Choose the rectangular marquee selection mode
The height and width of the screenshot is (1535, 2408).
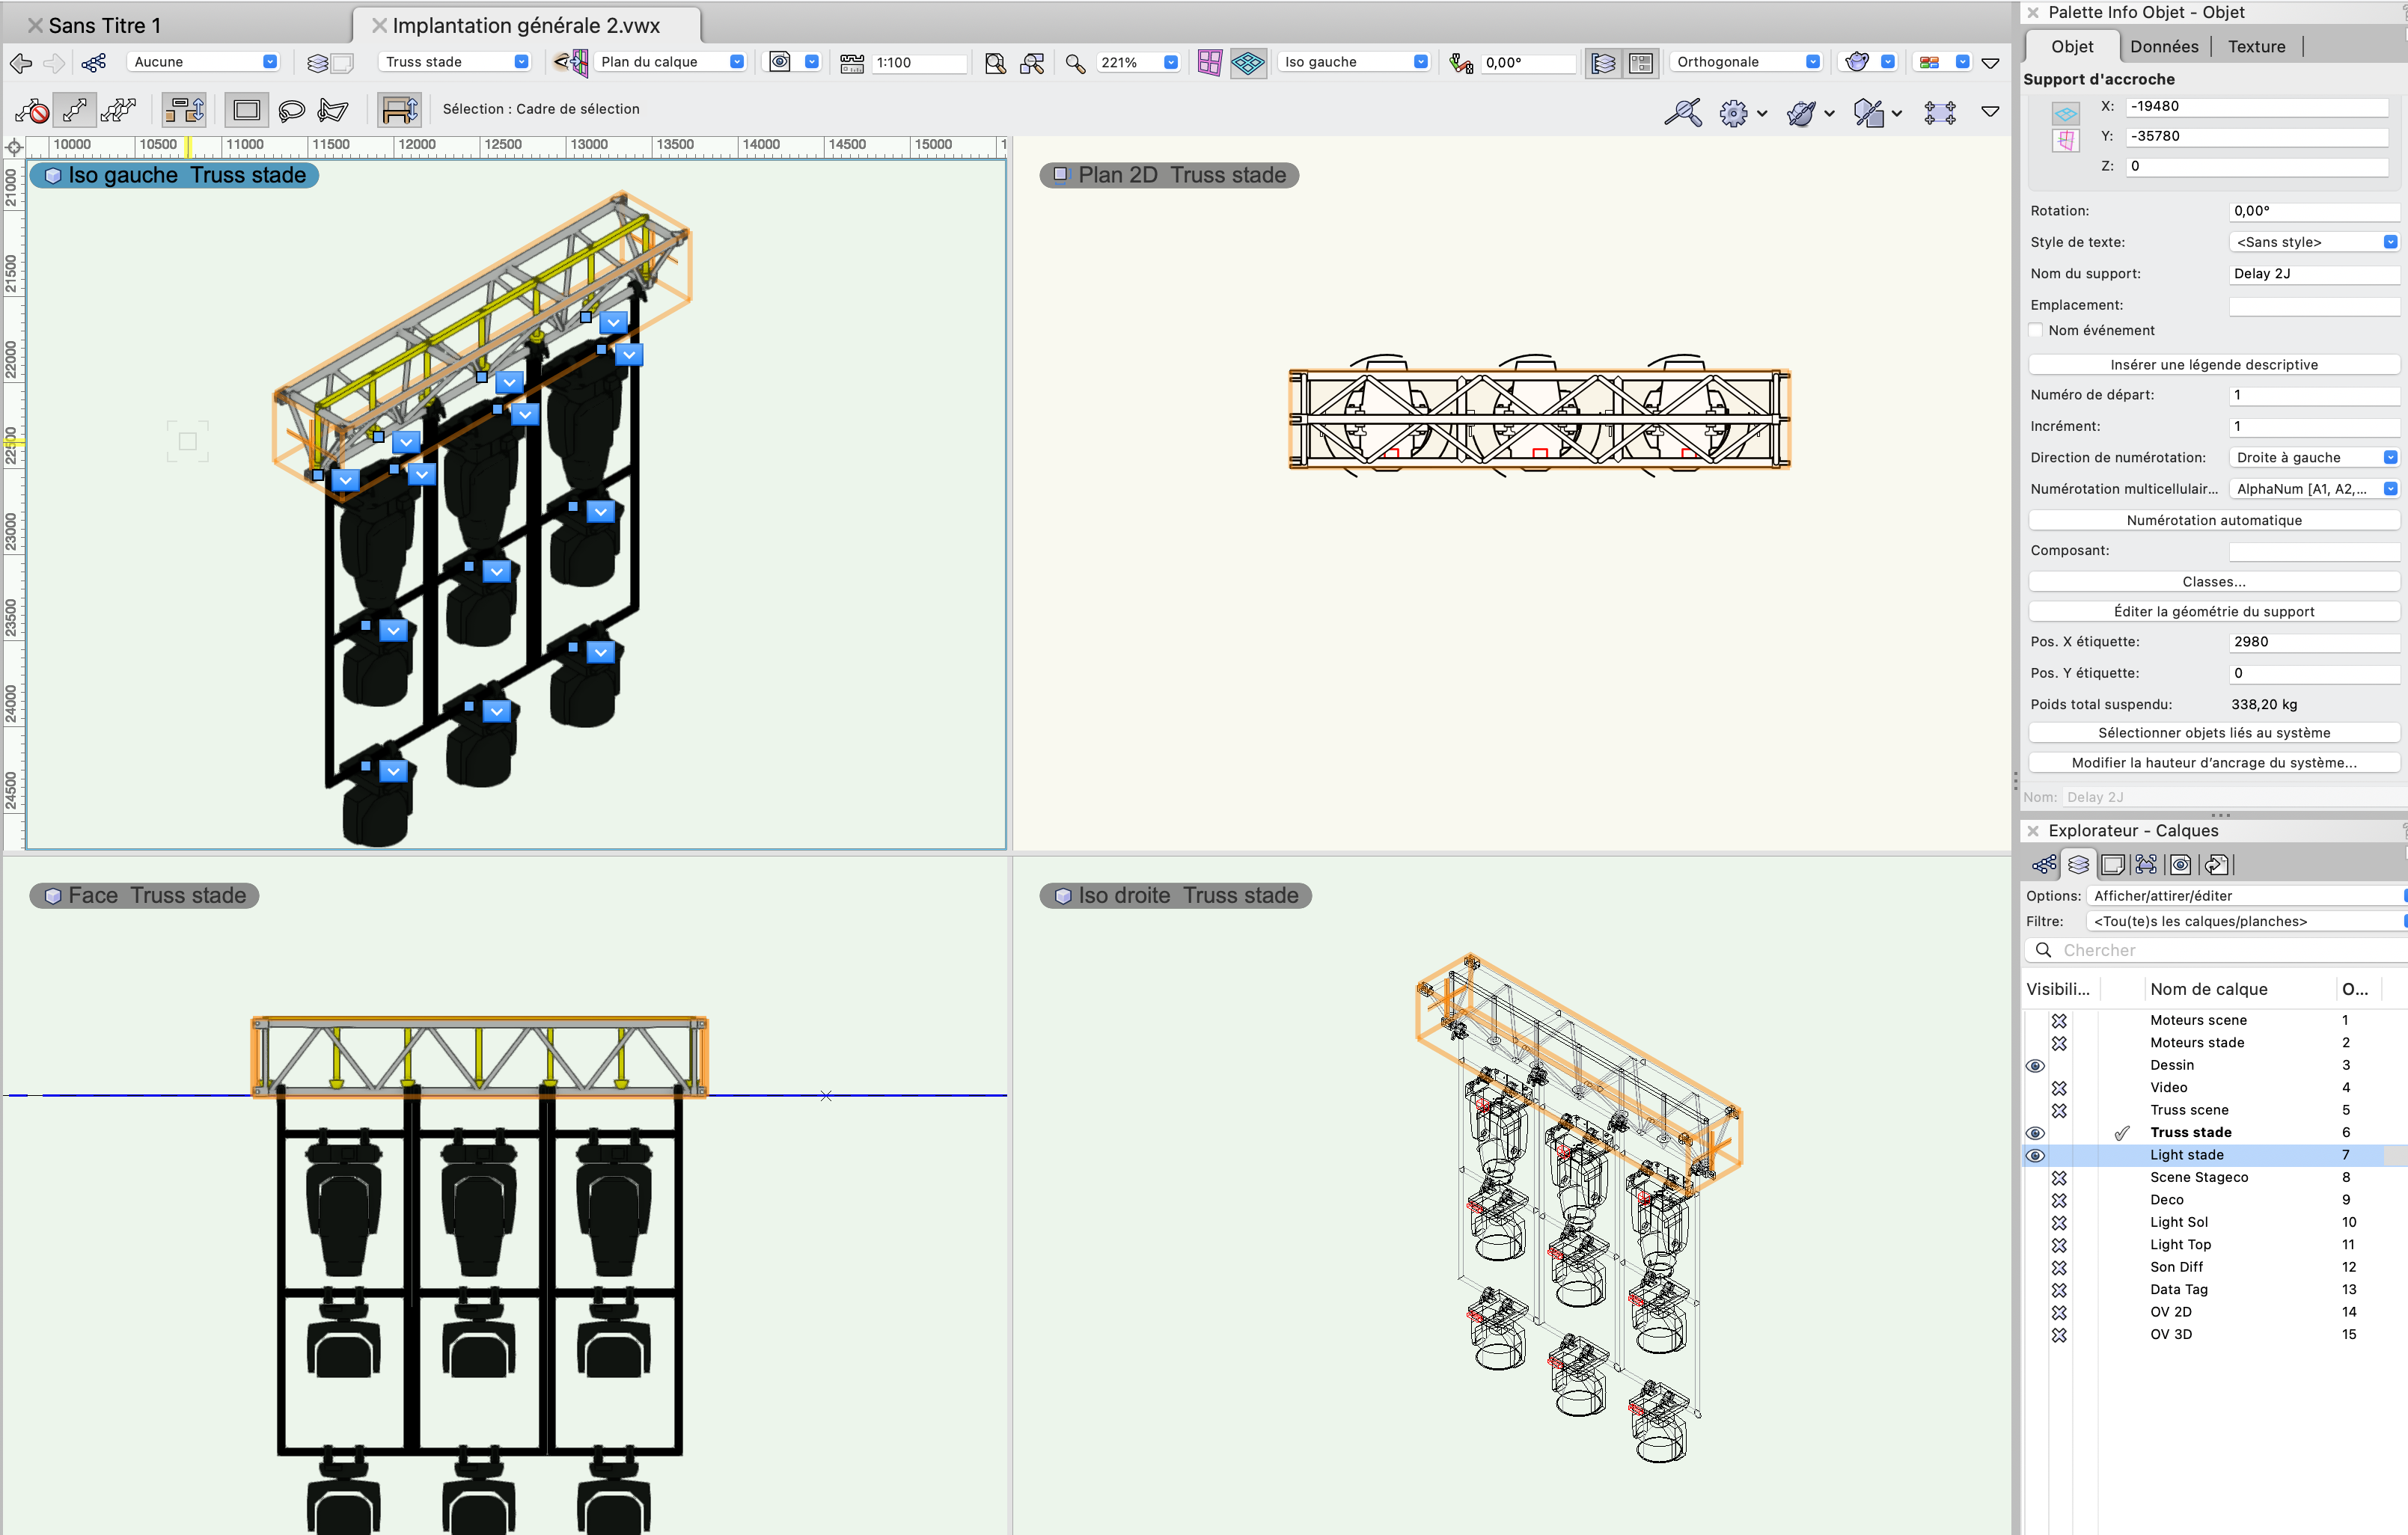click(x=246, y=110)
